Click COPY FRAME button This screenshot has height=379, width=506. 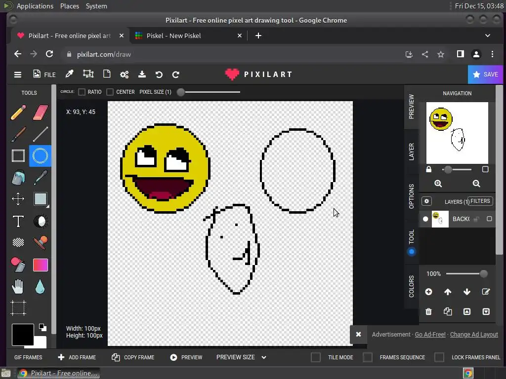[133, 357]
